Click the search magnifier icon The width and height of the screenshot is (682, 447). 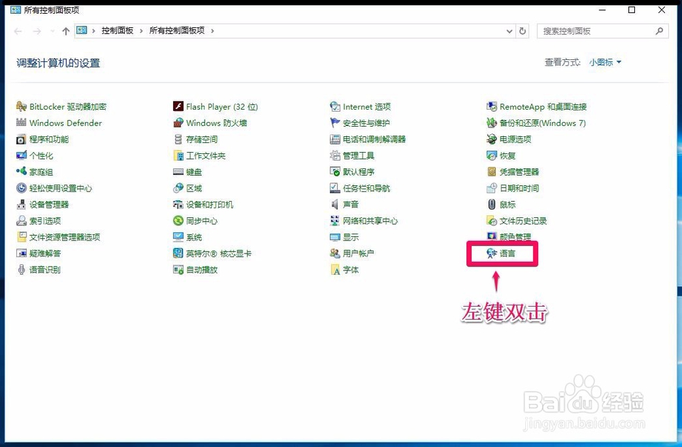click(659, 31)
